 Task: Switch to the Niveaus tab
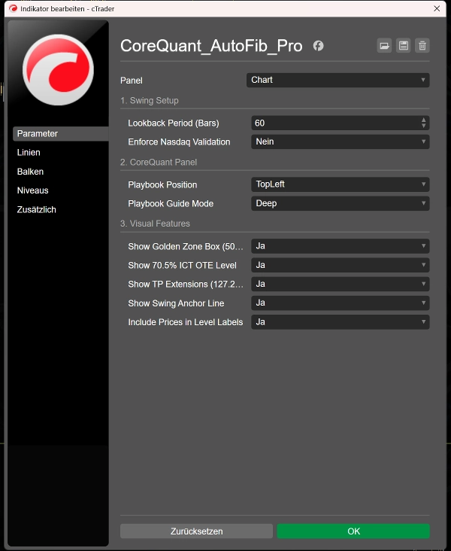[32, 190]
